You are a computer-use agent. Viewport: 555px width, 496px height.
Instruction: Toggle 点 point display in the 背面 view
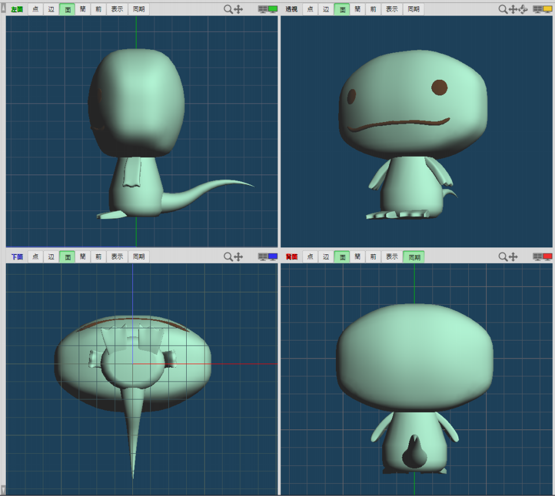click(x=310, y=257)
